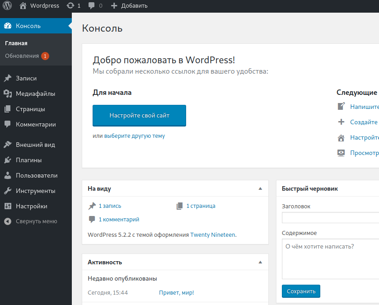Follow the выберите другую тему link
This screenshot has width=379, height=305.
pyautogui.click(x=135, y=136)
